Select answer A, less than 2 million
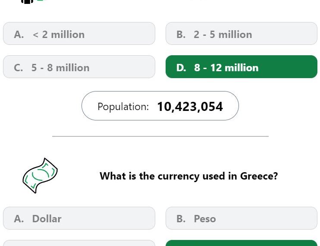This screenshot has width=320, height=246. (x=79, y=34)
